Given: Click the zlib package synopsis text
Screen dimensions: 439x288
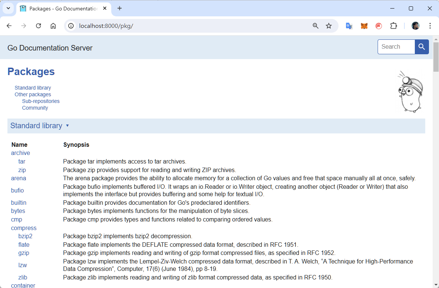Looking at the screenshot, I should (x=198, y=277).
